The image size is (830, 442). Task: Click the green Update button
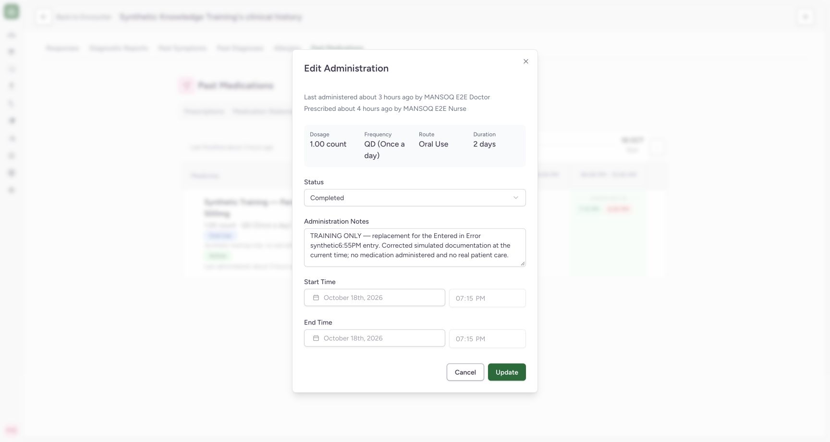507,372
